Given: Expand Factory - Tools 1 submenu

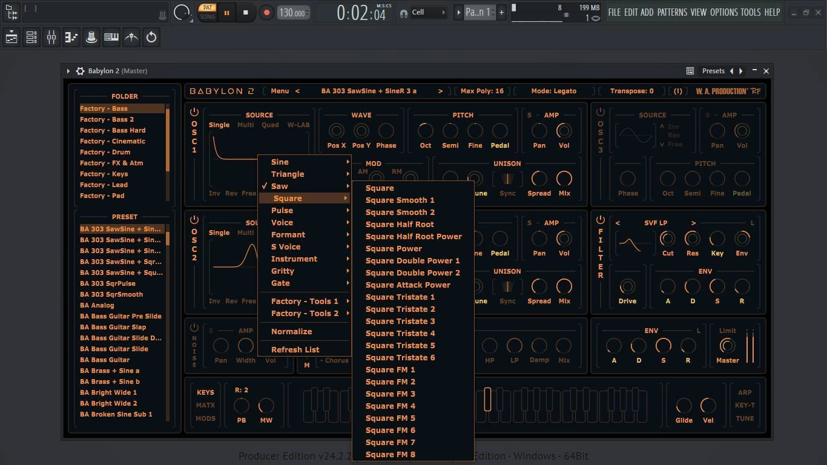Looking at the screenshot, I should point(305,301).
